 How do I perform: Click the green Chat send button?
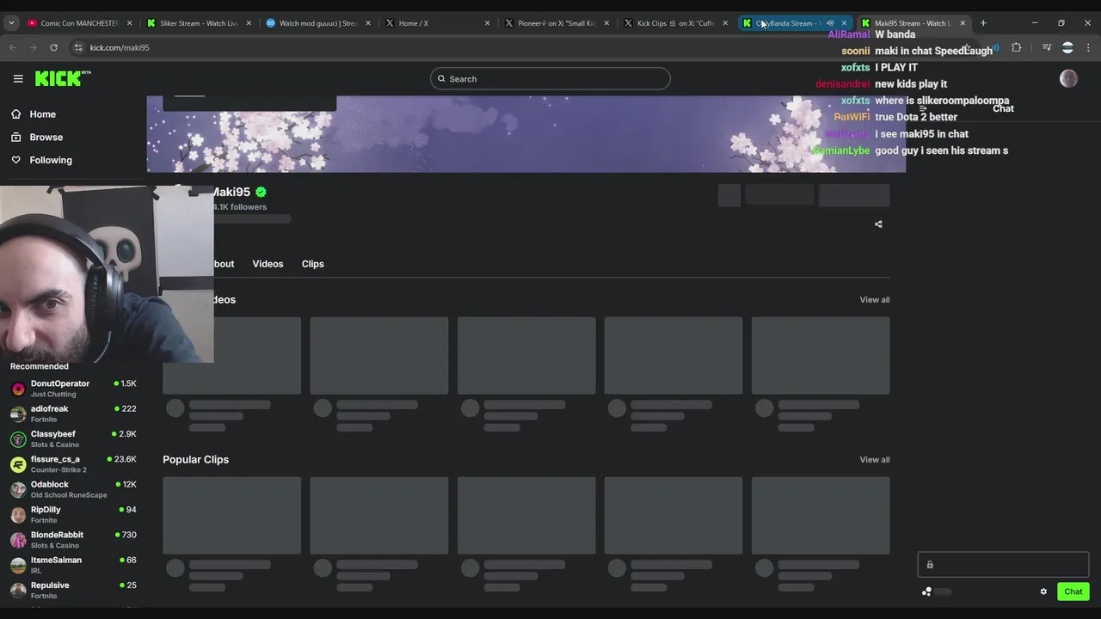coord(1073,591)
